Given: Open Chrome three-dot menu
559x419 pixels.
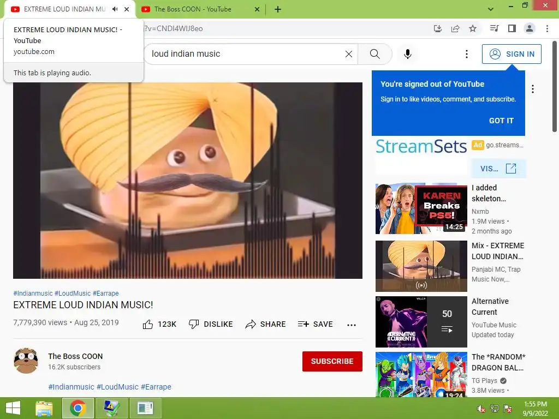Looking at the screenshot, I should (547, 28).
